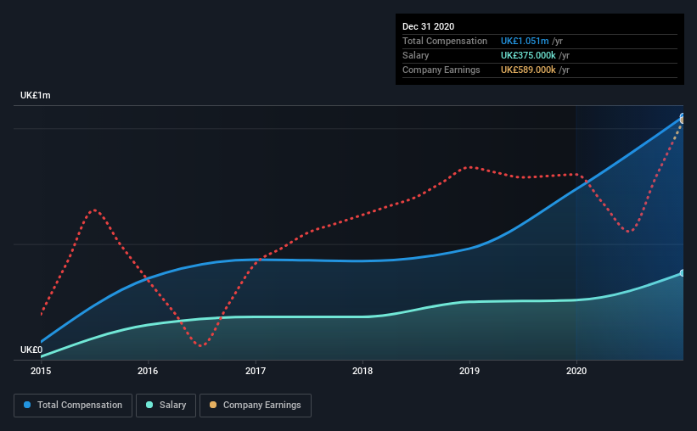
Task: Select the 2019 x-axis label
Action: [x=469, y=371]
